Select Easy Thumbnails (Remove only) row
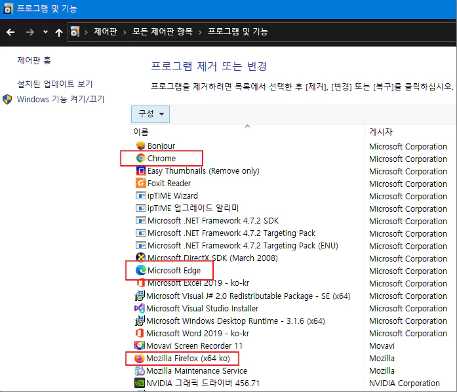Screen dimensions: 457x392 click(x=203, y=171)
